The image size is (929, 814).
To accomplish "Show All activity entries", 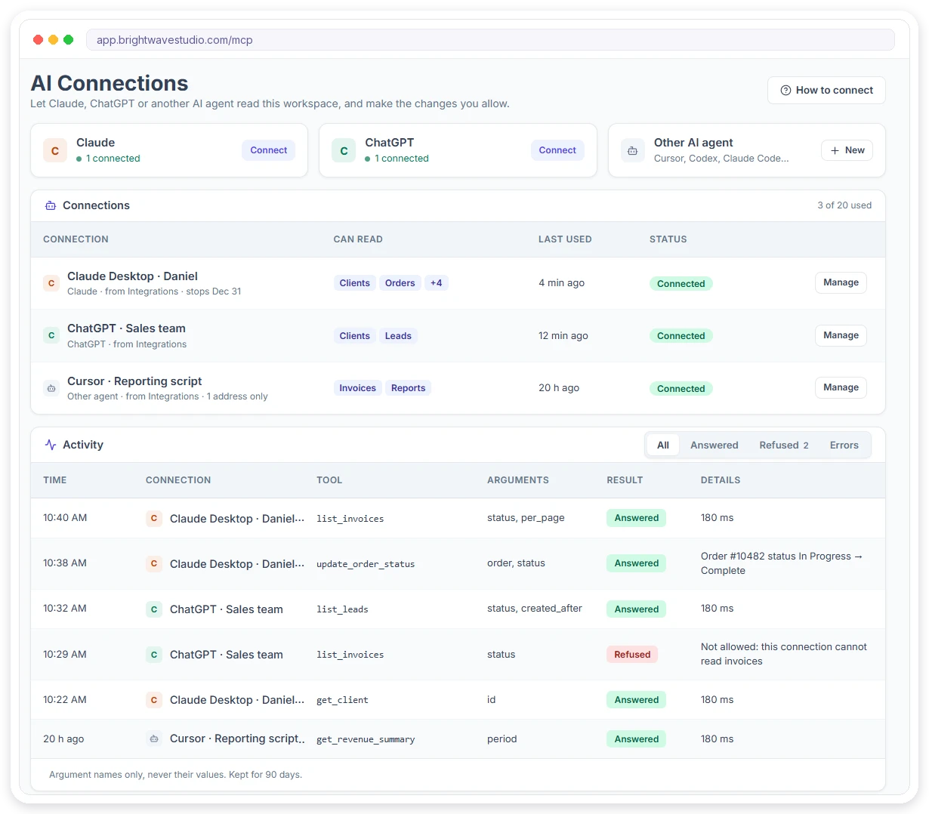I will [663, 445].
